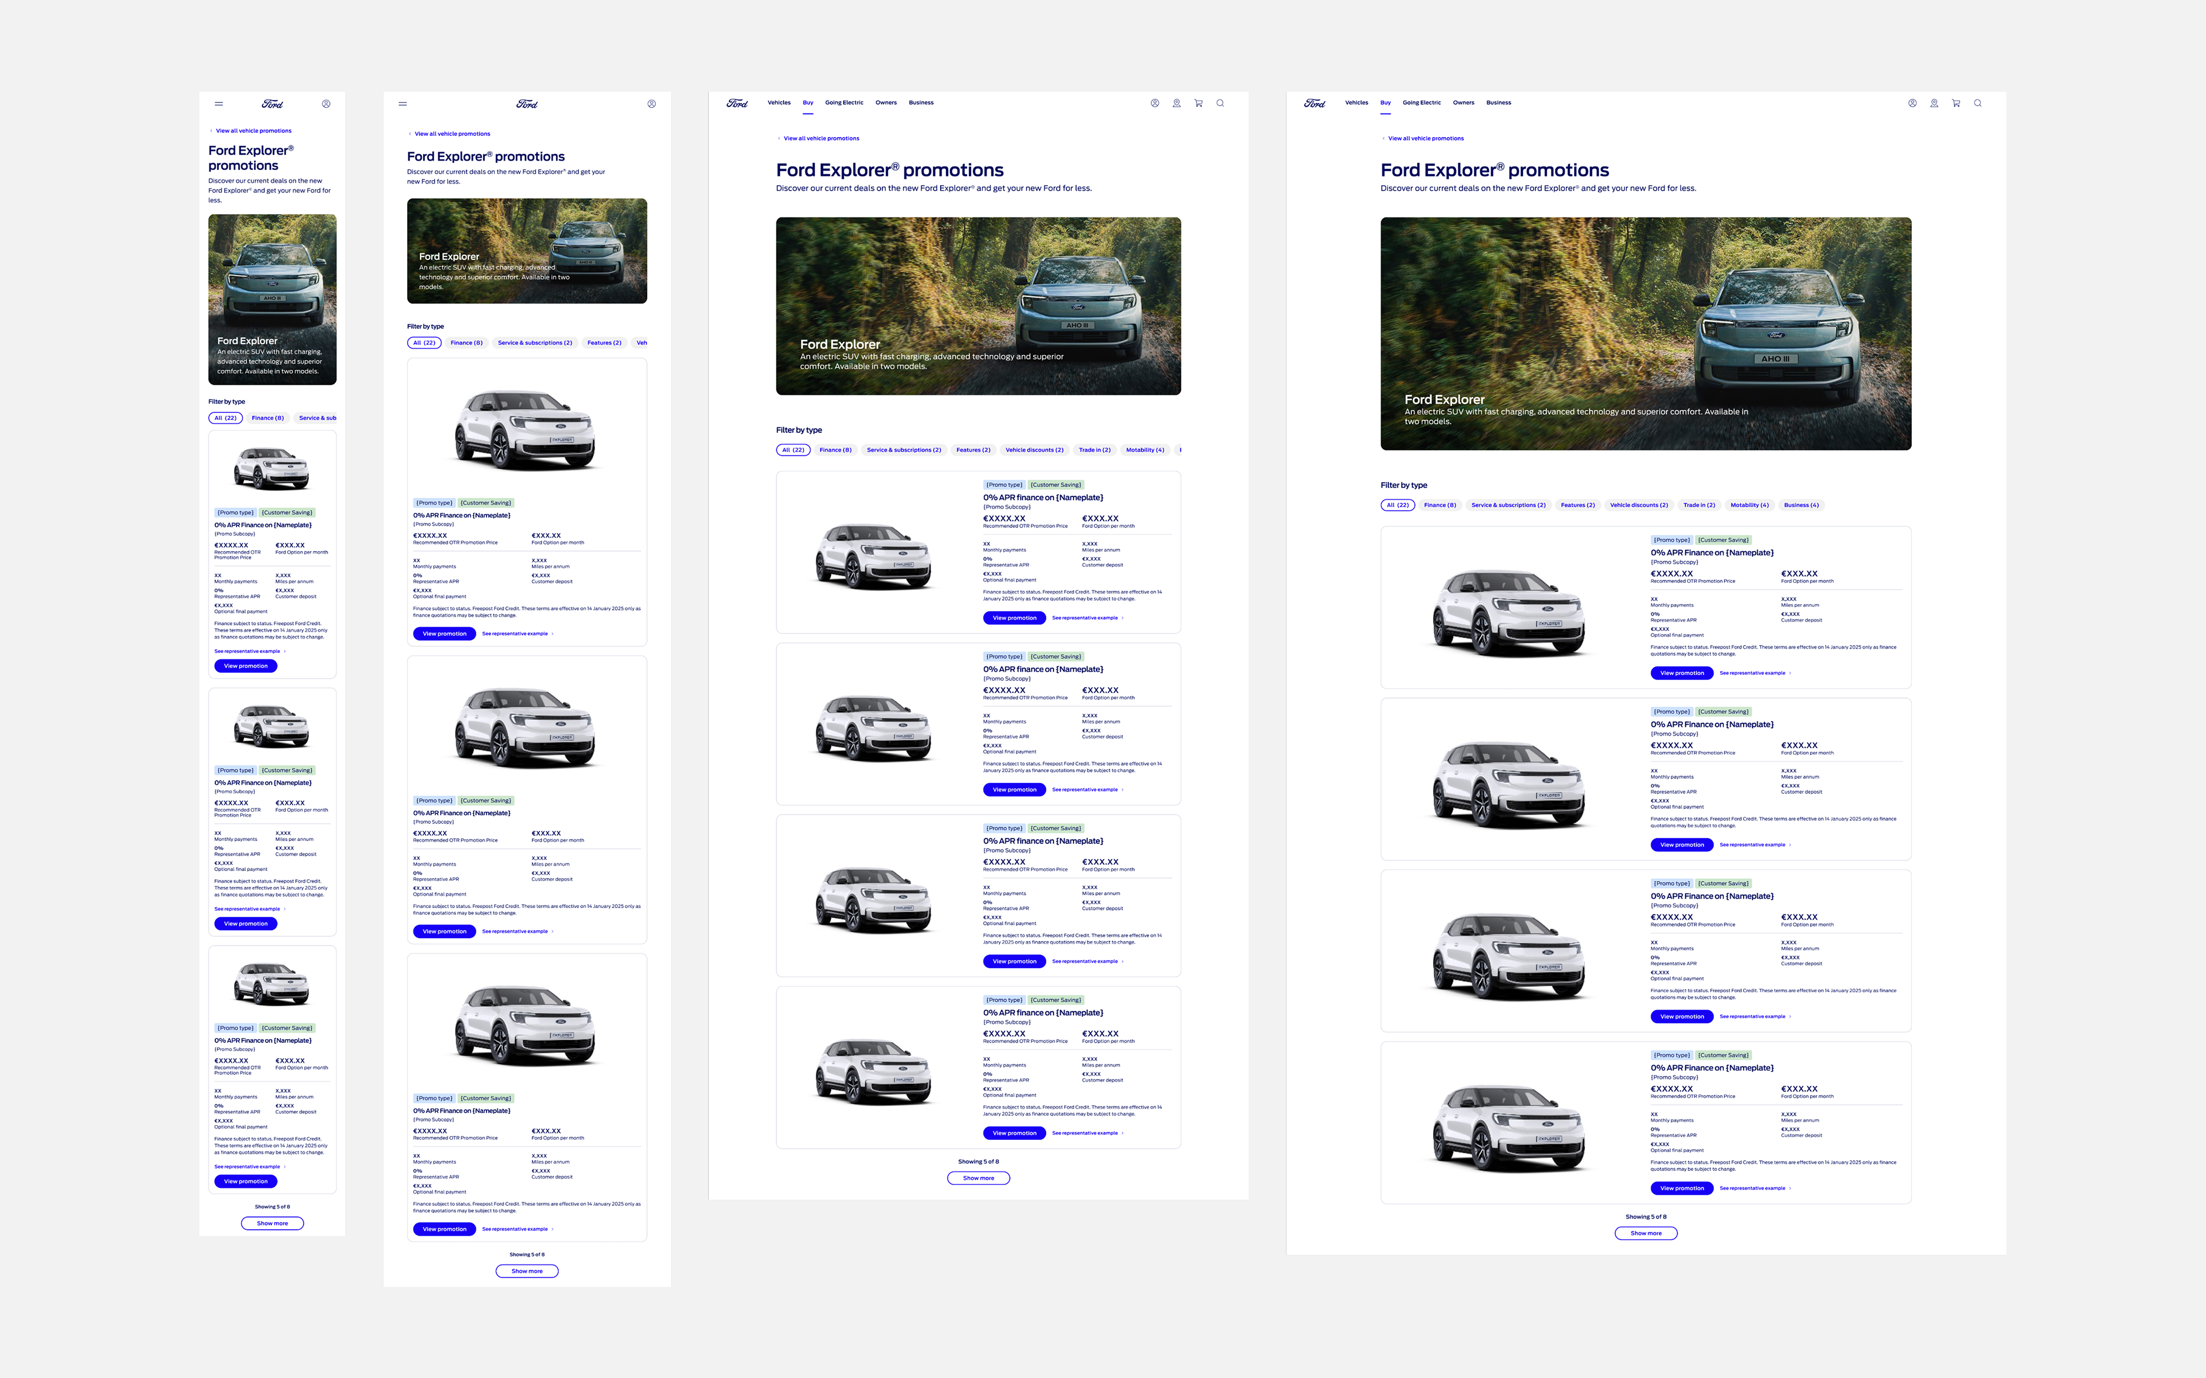Click search magnifier icon in rightmost desktop layout
Viewport: 2206px width, 1378px height.
coord(1977,103)
